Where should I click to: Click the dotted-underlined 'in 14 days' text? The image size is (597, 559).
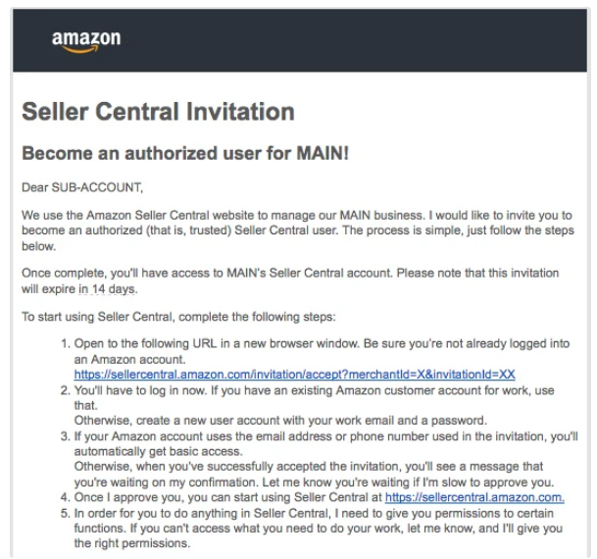[x=108, y=289]
